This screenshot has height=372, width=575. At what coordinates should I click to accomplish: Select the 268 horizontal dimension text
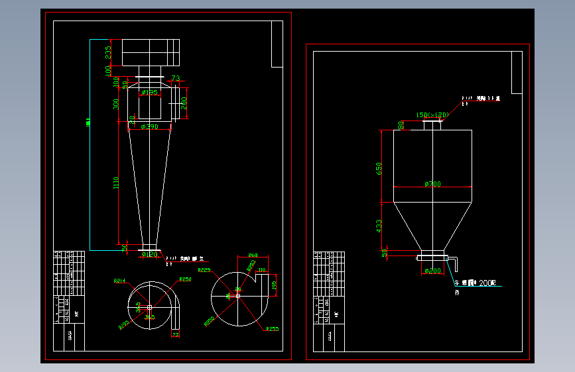tap(253, 256)
